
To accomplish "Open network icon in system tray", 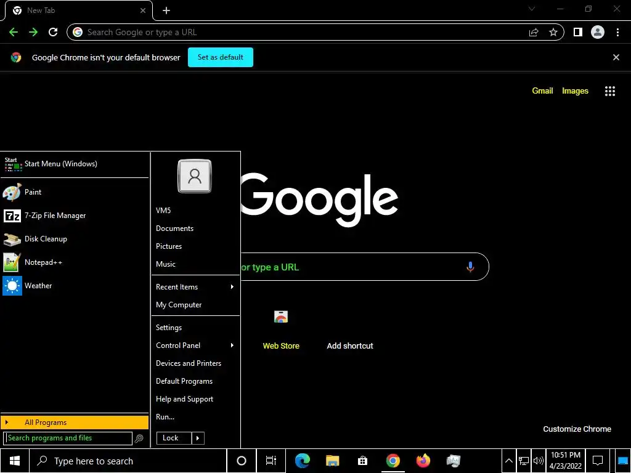I will point(524,461).
